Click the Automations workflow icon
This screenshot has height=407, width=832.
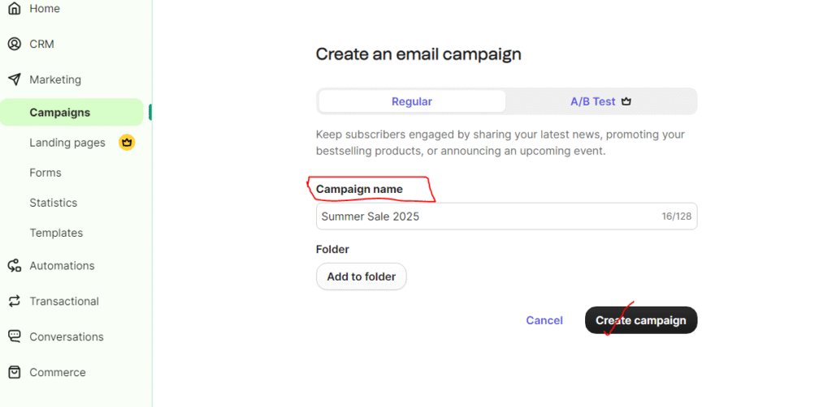(14, 266)
